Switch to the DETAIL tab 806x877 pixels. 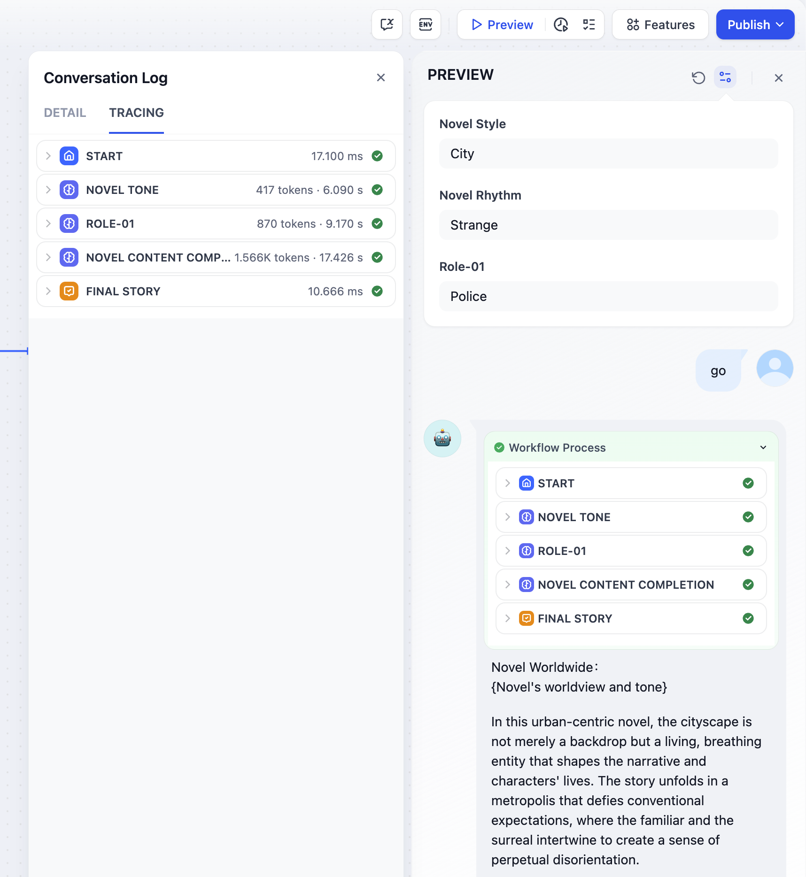point(65,113)
